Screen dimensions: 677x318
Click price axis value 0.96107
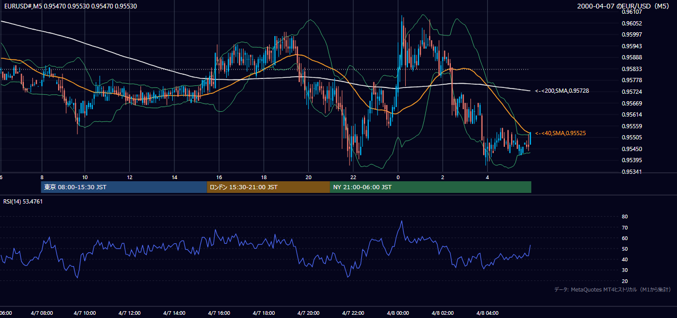(x=631, y=12)
